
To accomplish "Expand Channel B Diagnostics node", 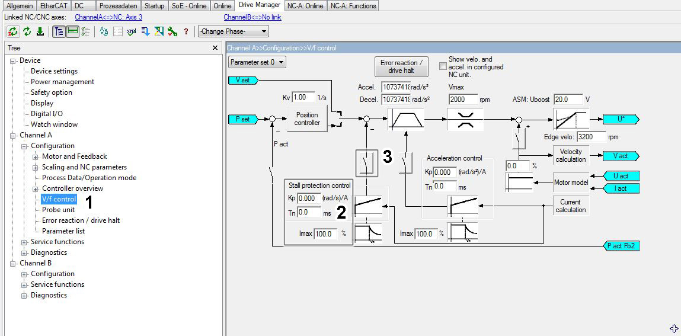I will [x=24, y=296].
